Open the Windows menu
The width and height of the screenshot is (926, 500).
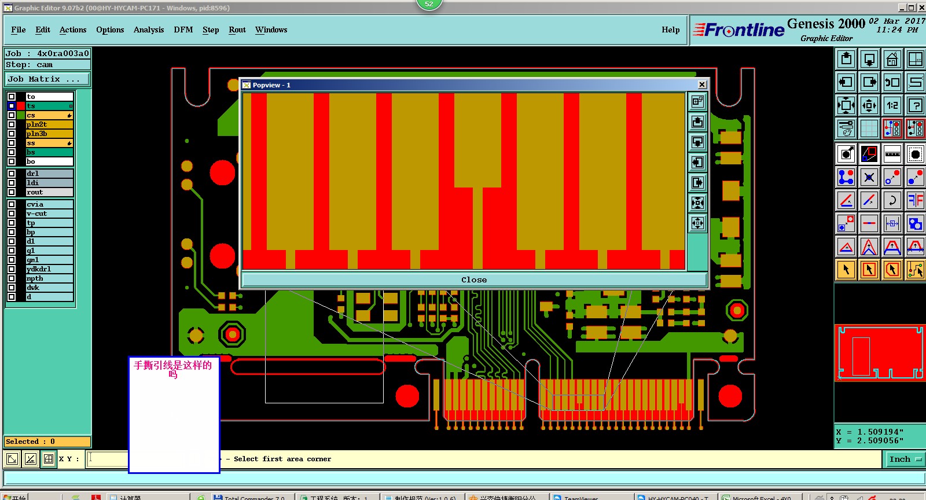271,30
